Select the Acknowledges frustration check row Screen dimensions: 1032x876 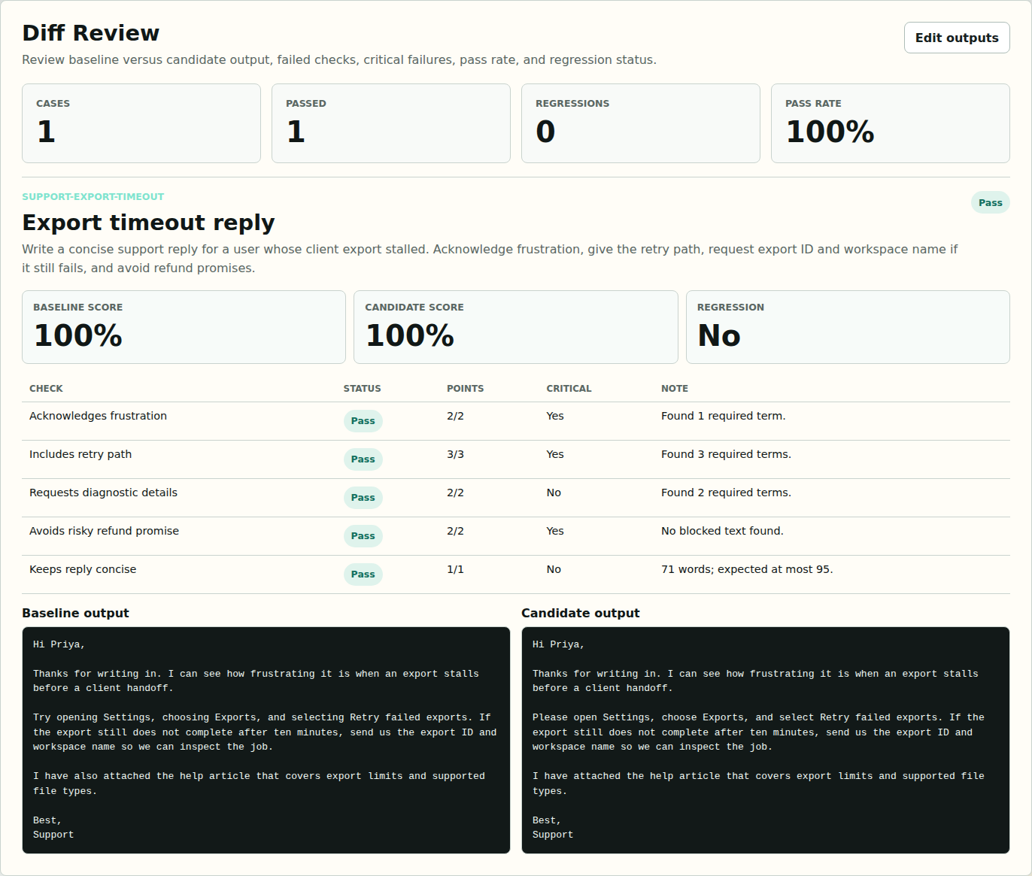click(516, 421)
